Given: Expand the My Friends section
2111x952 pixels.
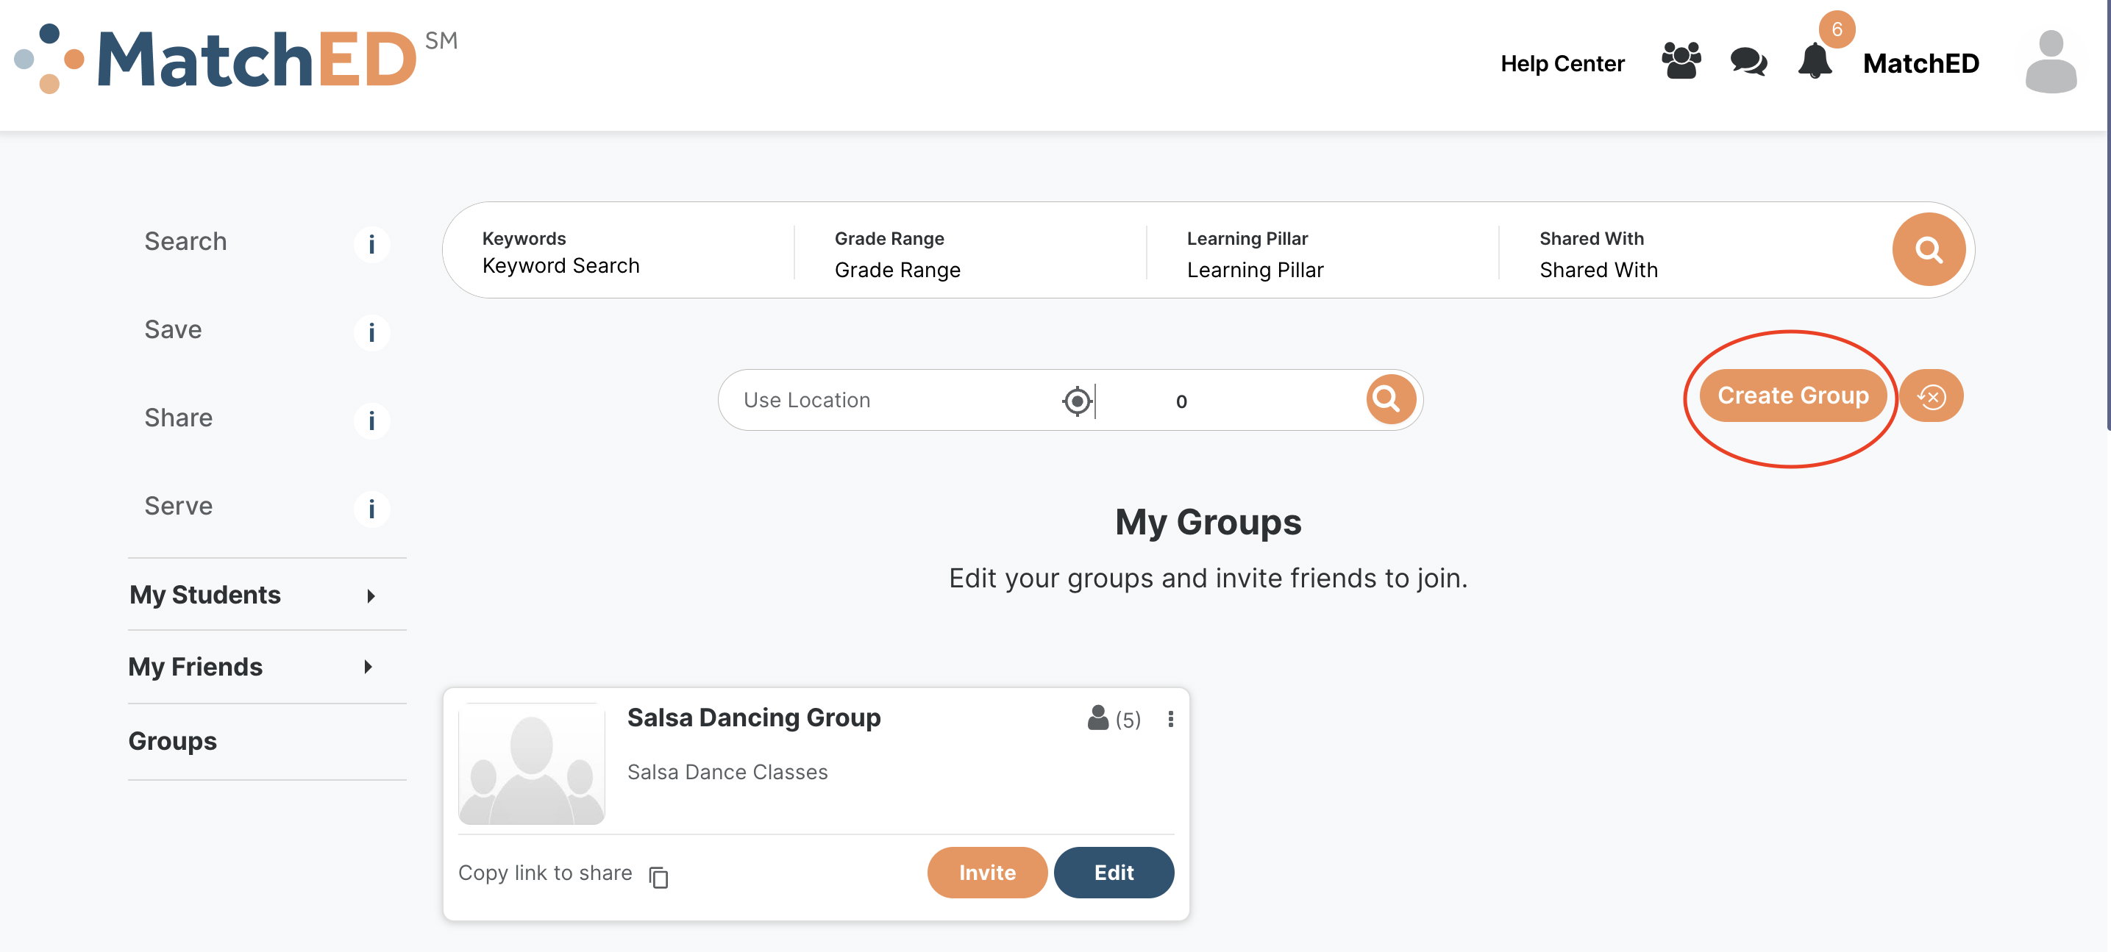Looking at the screenshot, I should coord(368,667).
